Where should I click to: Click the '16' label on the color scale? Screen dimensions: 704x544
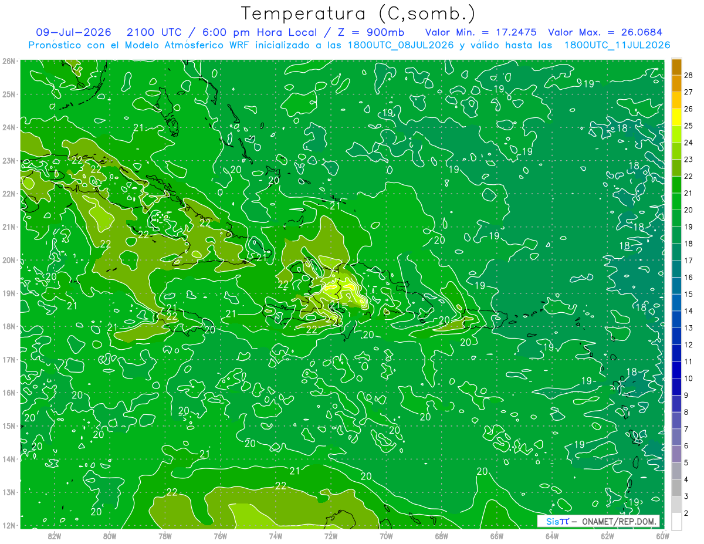689,278
